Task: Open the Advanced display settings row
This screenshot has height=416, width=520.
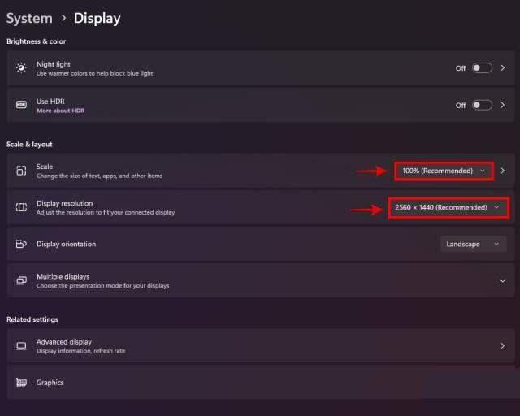Action: click(260, 345)
